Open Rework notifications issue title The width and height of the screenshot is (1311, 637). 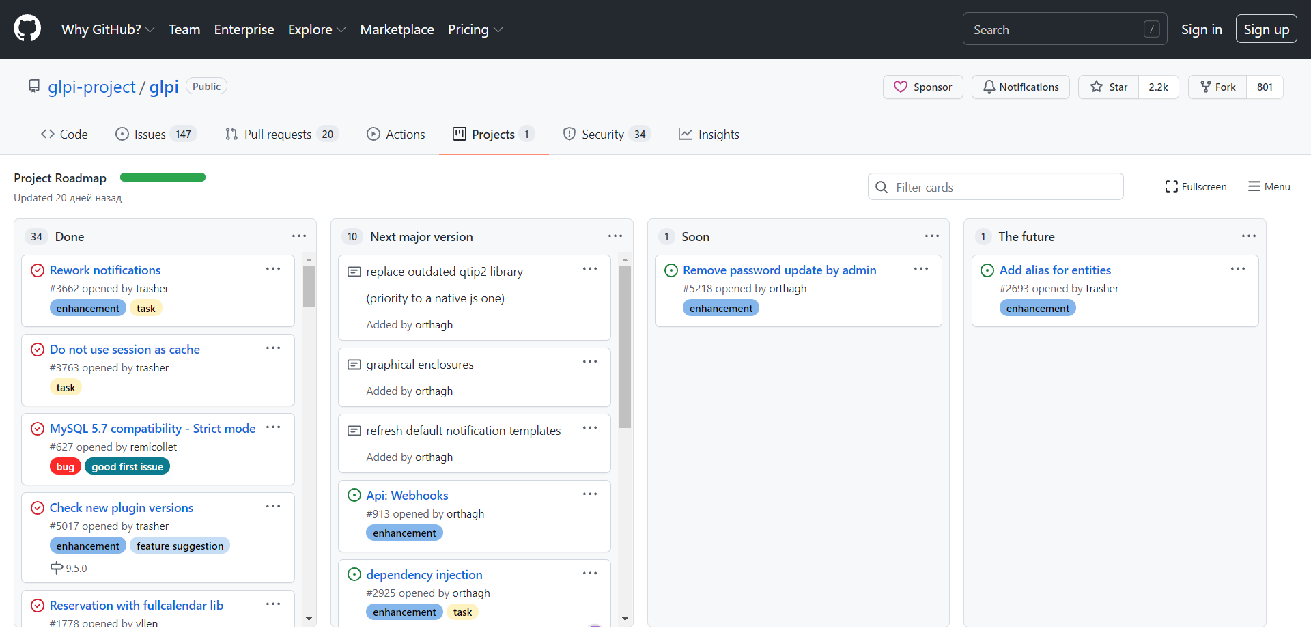click(105, 270)
